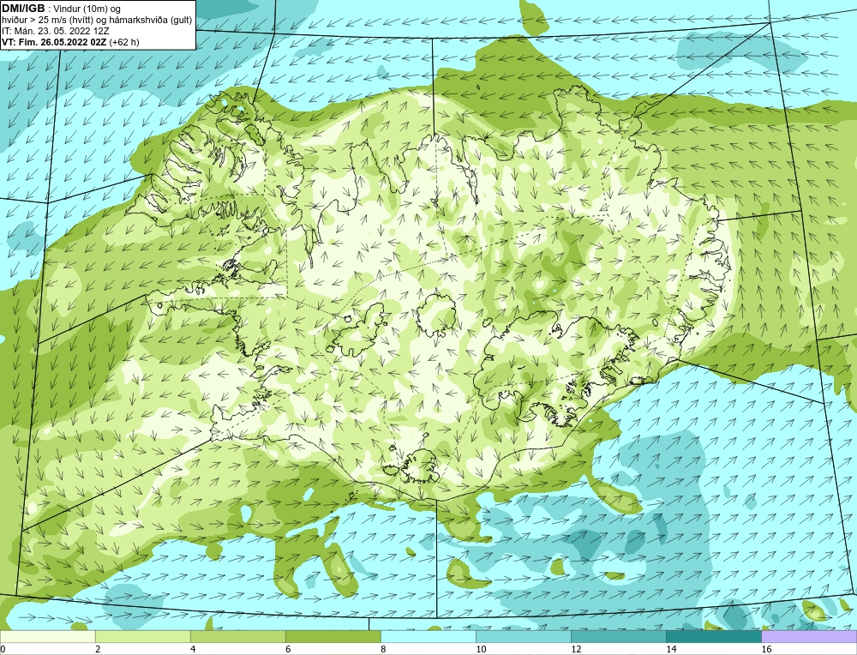Click the '0' scale label
The image size is (857, 655).
(x=3, y=649)
